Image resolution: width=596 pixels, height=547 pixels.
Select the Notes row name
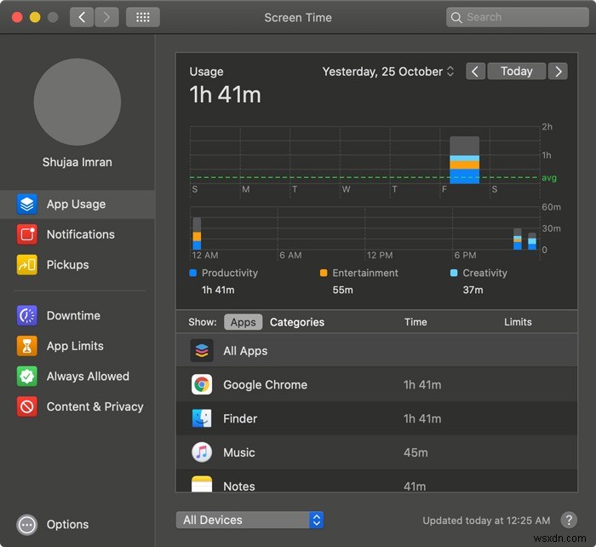click(x=239, y=487)
